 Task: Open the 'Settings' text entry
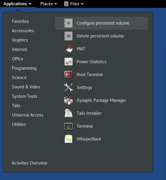[84, 88]
